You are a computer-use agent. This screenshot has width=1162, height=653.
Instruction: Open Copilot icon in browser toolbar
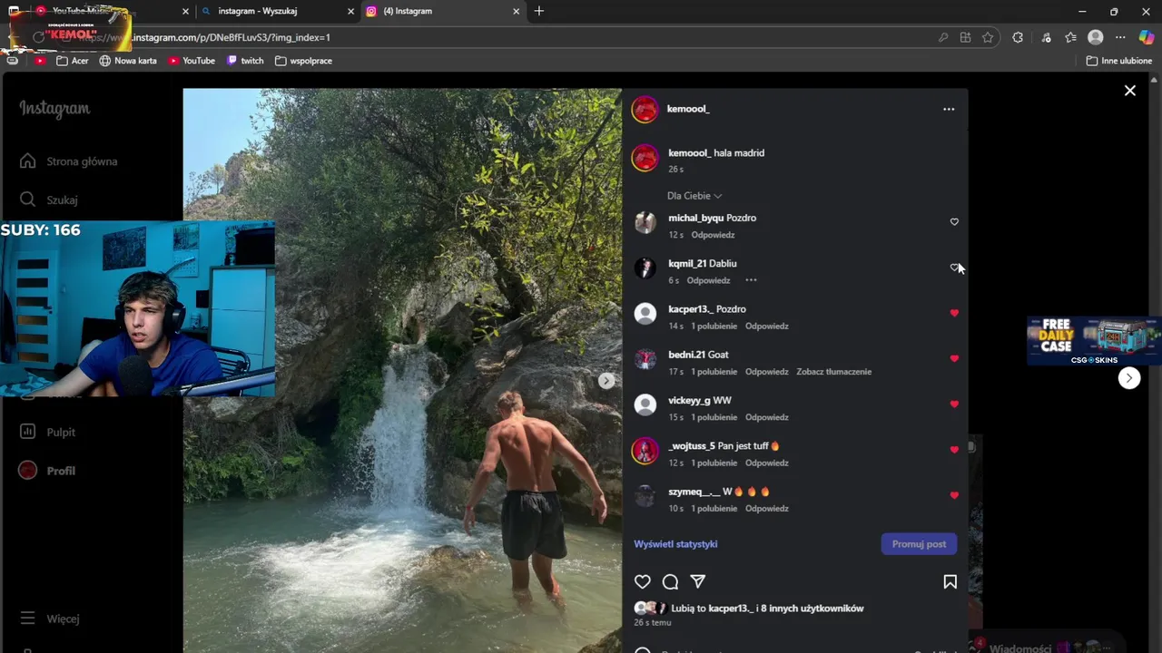[x=1147, y=37]
